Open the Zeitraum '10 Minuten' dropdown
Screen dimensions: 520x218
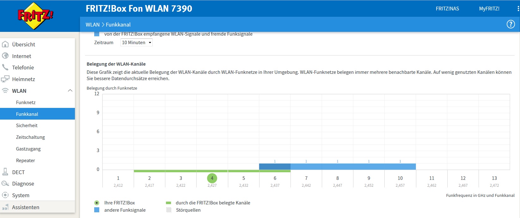(x=137, y=43)
